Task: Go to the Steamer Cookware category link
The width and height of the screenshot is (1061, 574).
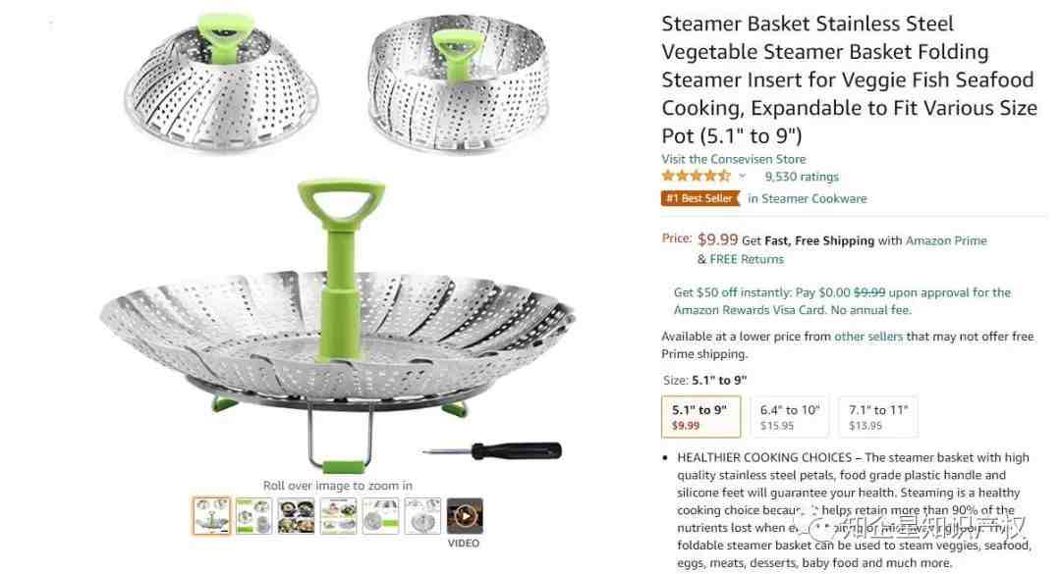Action: coord(808,198)
